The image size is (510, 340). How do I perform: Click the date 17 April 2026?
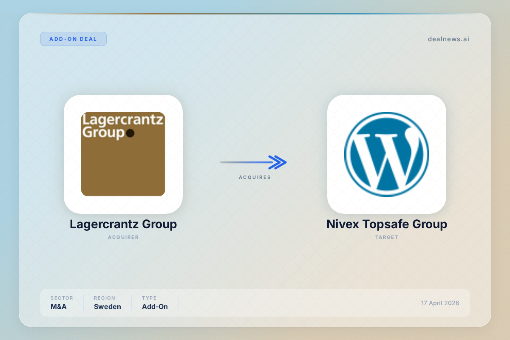tap(440, 303)
